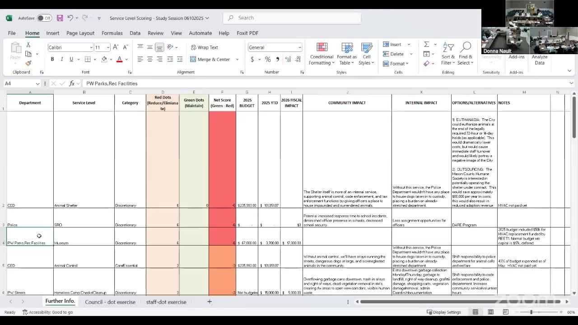Click the Search box in title bar
This screenshot has width=578, height=325.
click(292, 18)
